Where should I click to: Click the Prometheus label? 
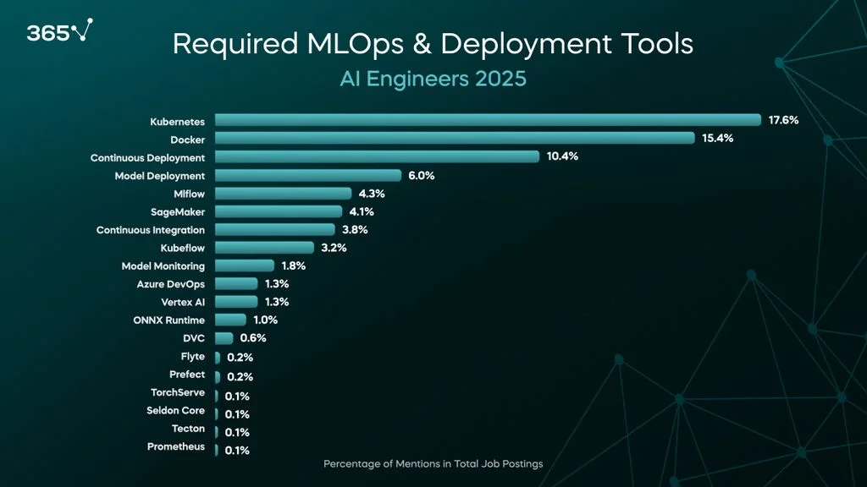(x=175, y=446)
